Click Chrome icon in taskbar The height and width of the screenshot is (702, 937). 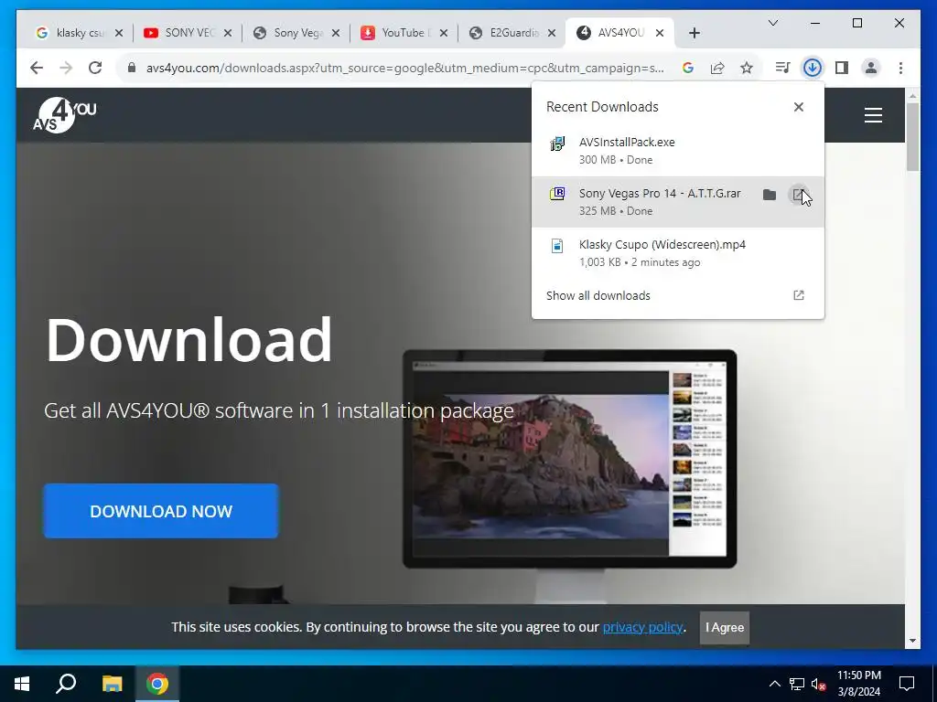click(157, 684)
